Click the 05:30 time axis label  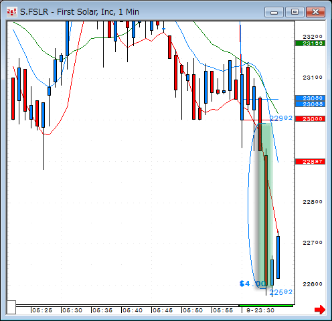point(72,310)
